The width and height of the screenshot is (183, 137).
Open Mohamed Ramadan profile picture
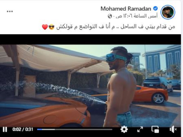[168, 12]
